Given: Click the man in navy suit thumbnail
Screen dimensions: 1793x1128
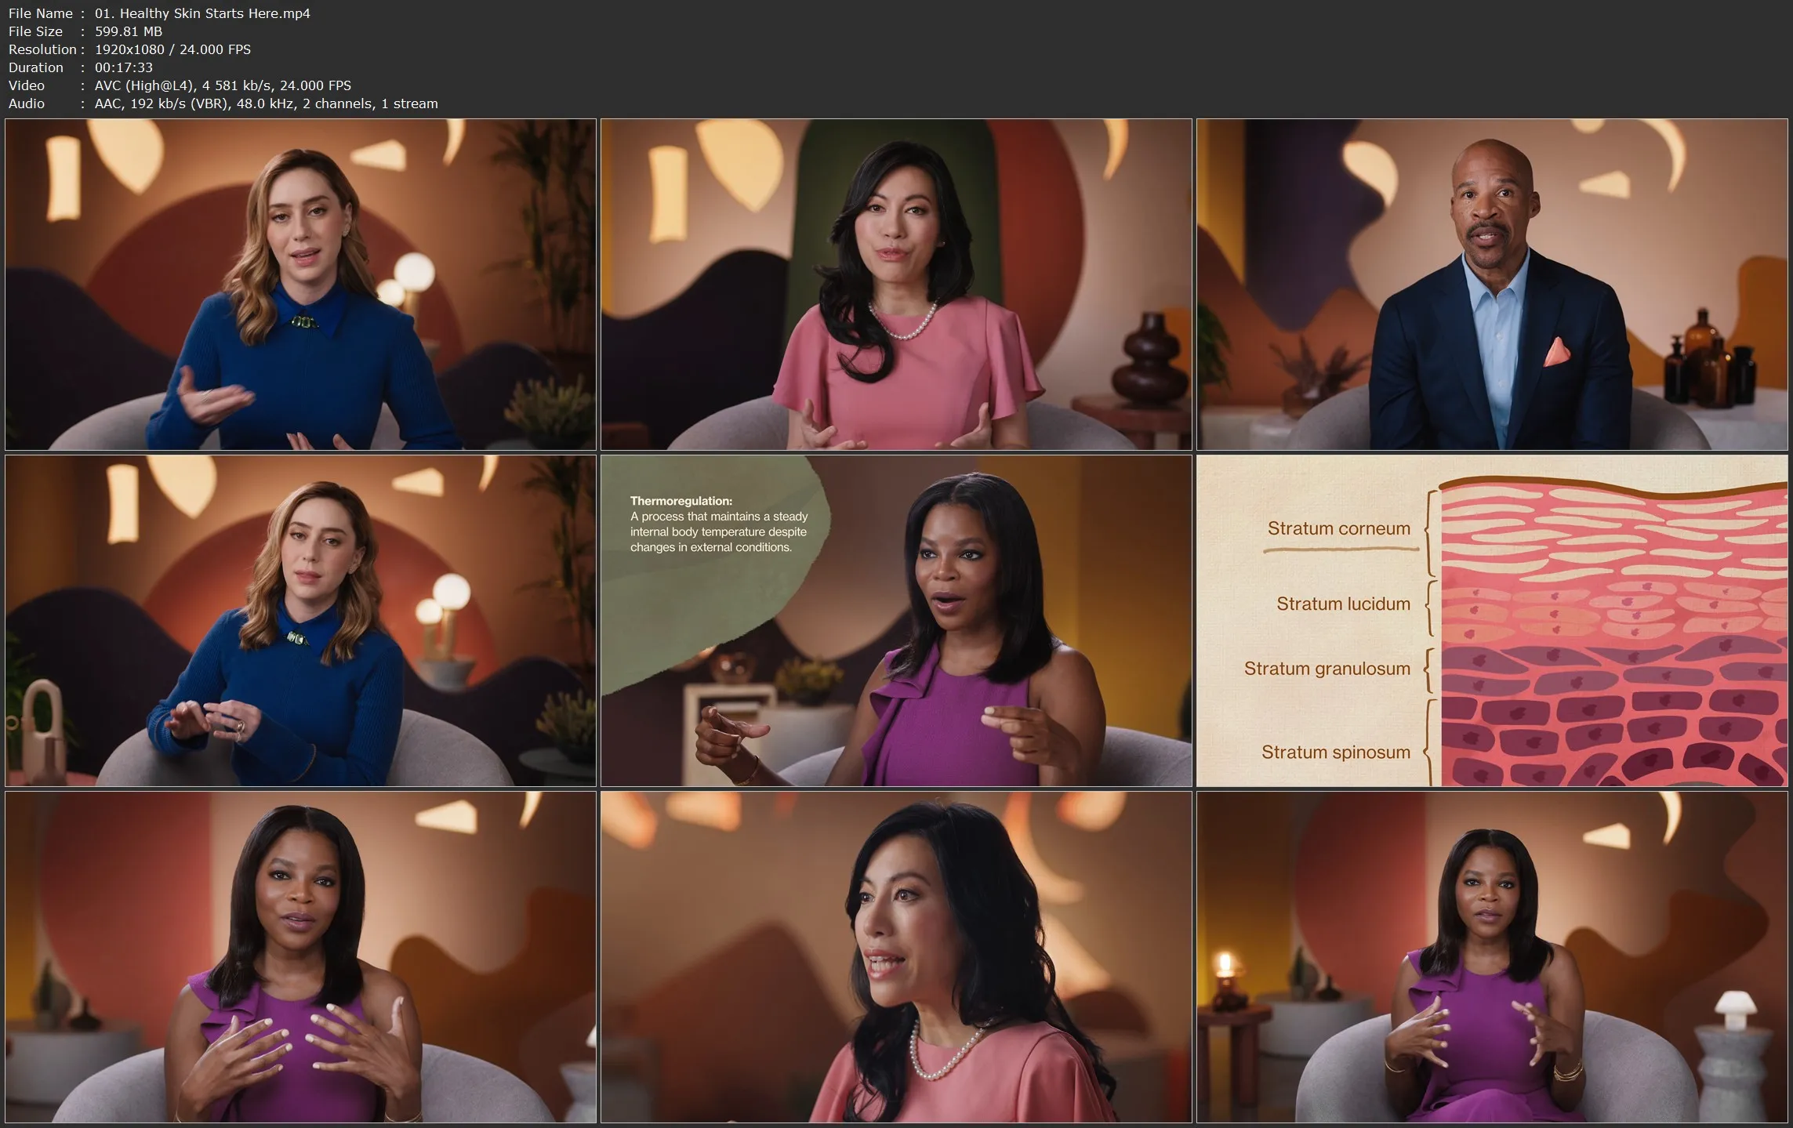Looking at the screenshot, I should [1492, 284].
